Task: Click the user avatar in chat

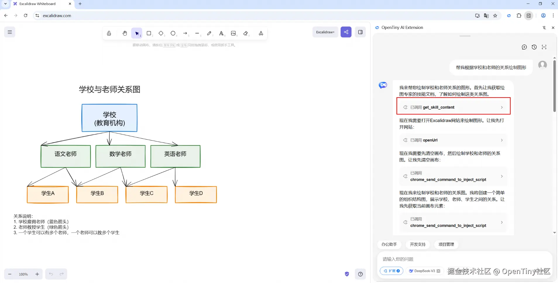Action: 542,65
